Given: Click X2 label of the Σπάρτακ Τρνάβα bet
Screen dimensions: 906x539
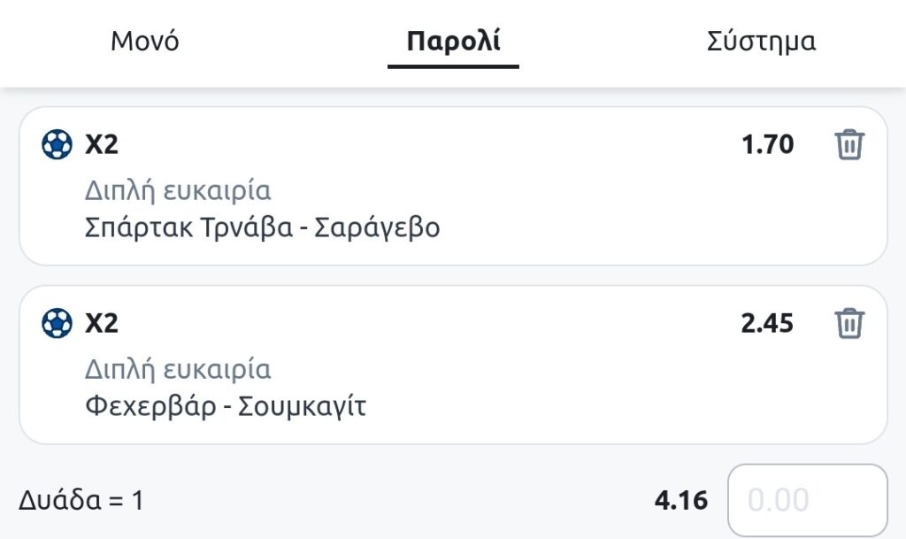Looking at the screenshot, I should coord(102,144).
